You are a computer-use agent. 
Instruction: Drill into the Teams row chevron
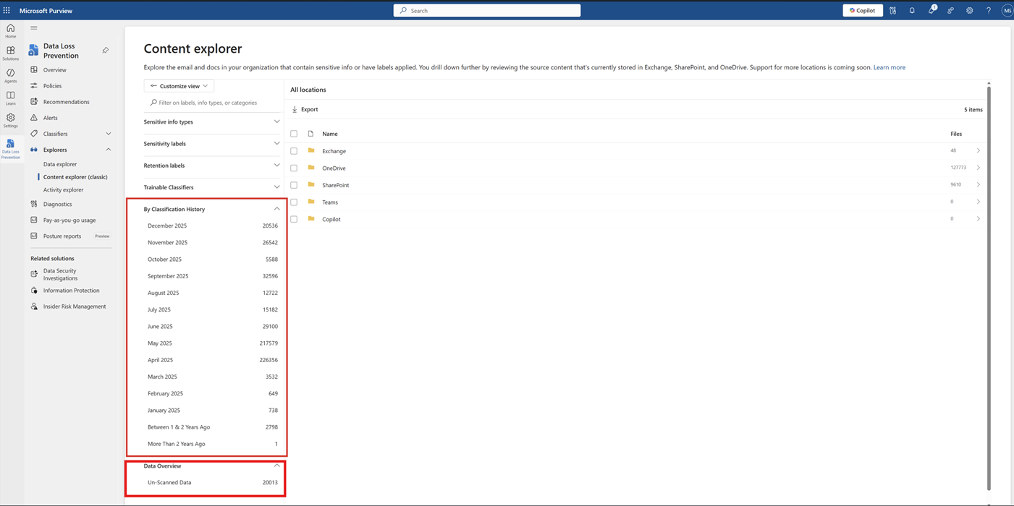978,202
